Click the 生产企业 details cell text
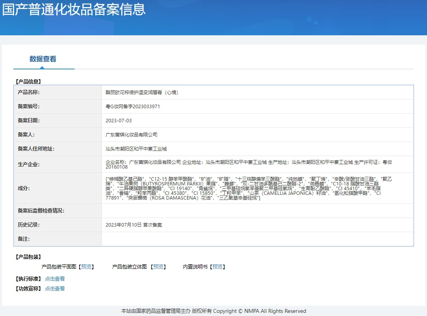427x316 pixels. (x=249, y=164)
